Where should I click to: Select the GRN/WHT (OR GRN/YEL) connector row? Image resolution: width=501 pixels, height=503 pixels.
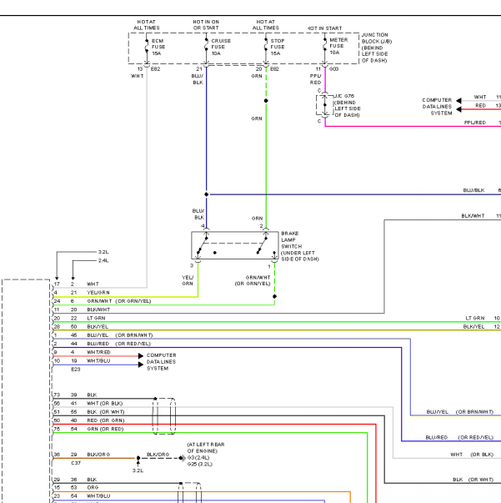click(103, 301)
